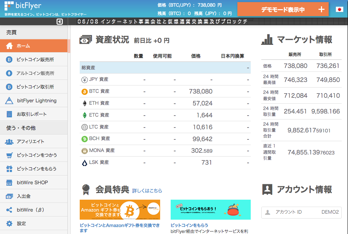Open the Amazon gift card banner

point(120,209)
